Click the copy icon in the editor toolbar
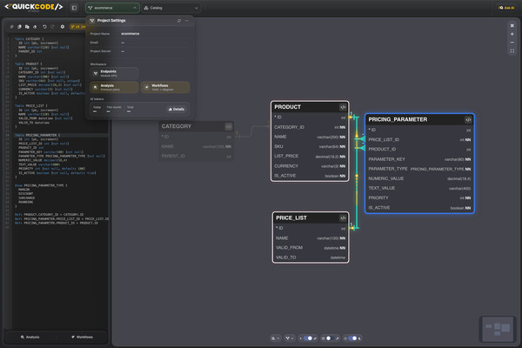Viewport: 522px width, 348px height. point(27,27)
